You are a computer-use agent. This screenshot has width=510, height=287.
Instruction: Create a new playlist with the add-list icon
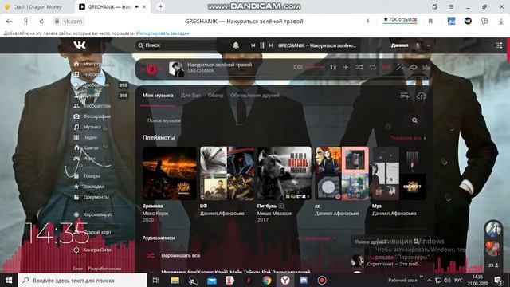point(405,96)
